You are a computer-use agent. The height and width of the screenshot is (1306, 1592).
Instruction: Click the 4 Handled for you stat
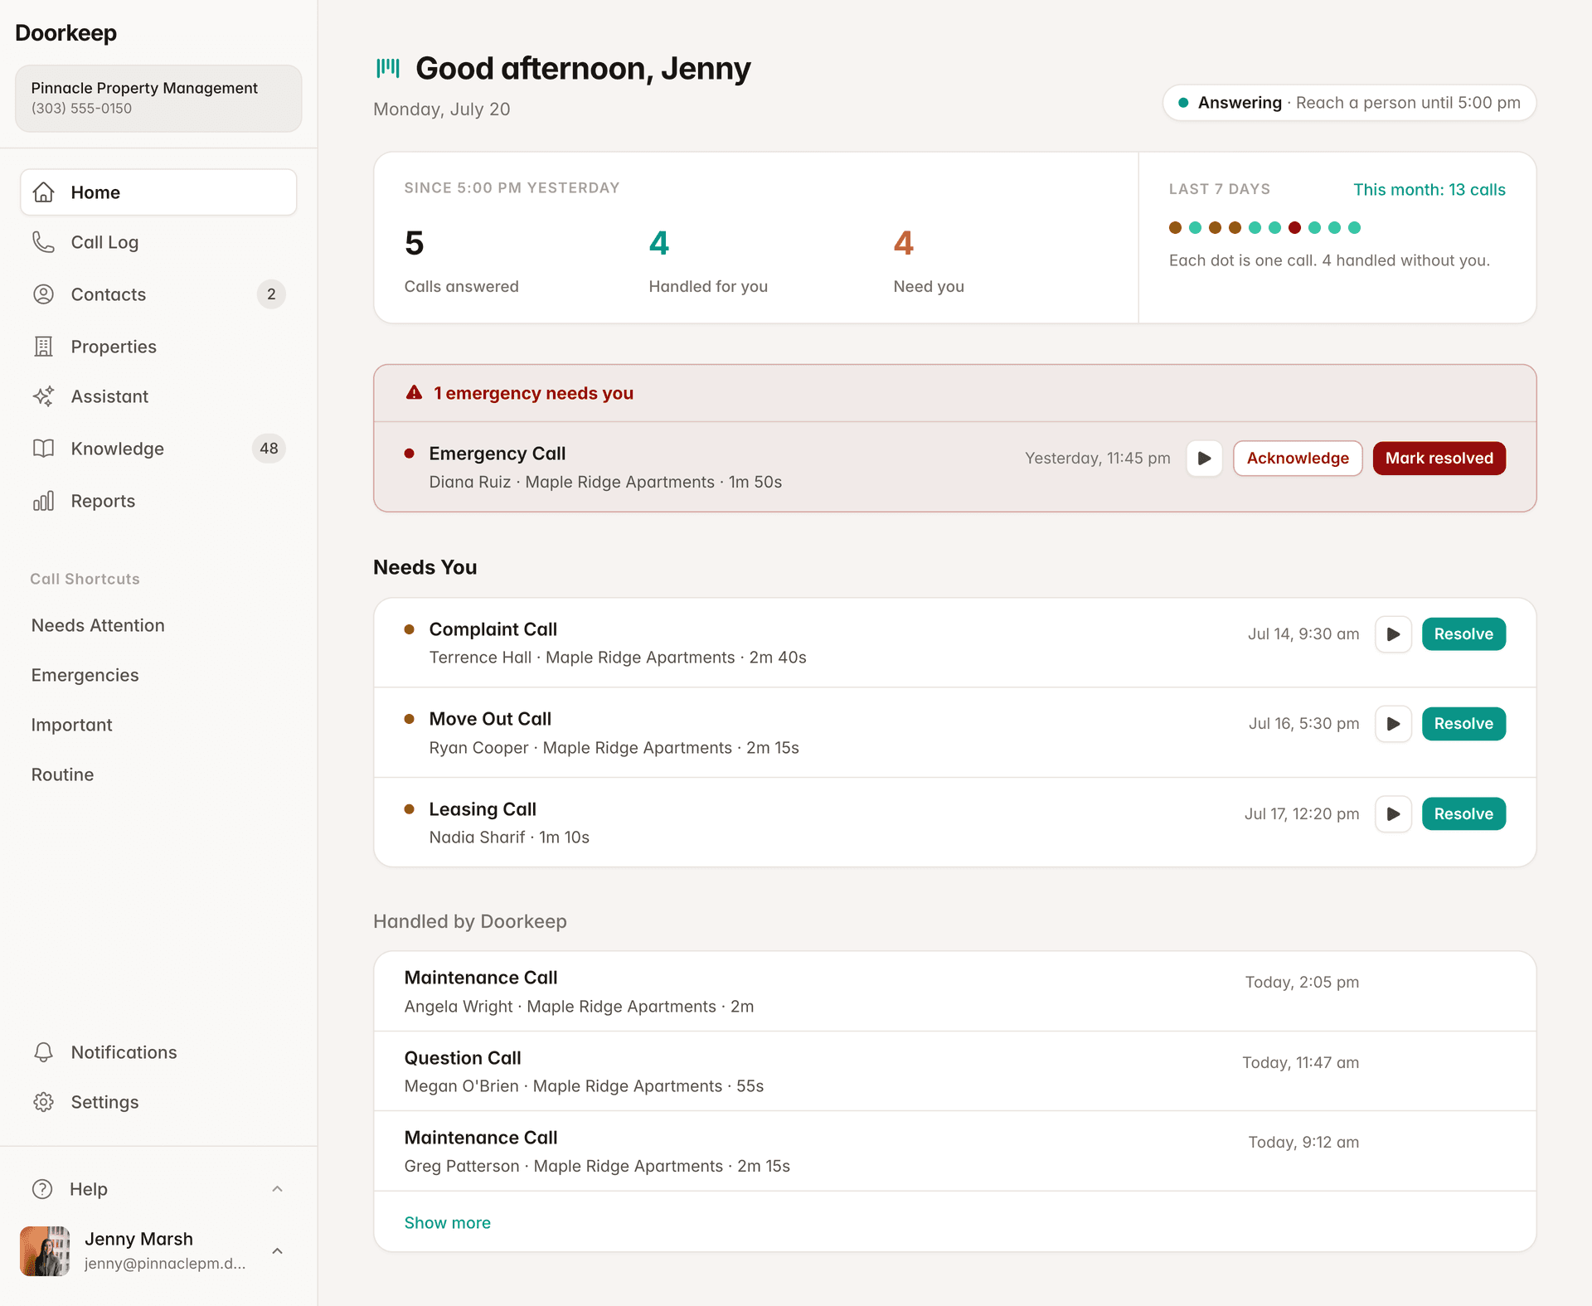point(708,261)
